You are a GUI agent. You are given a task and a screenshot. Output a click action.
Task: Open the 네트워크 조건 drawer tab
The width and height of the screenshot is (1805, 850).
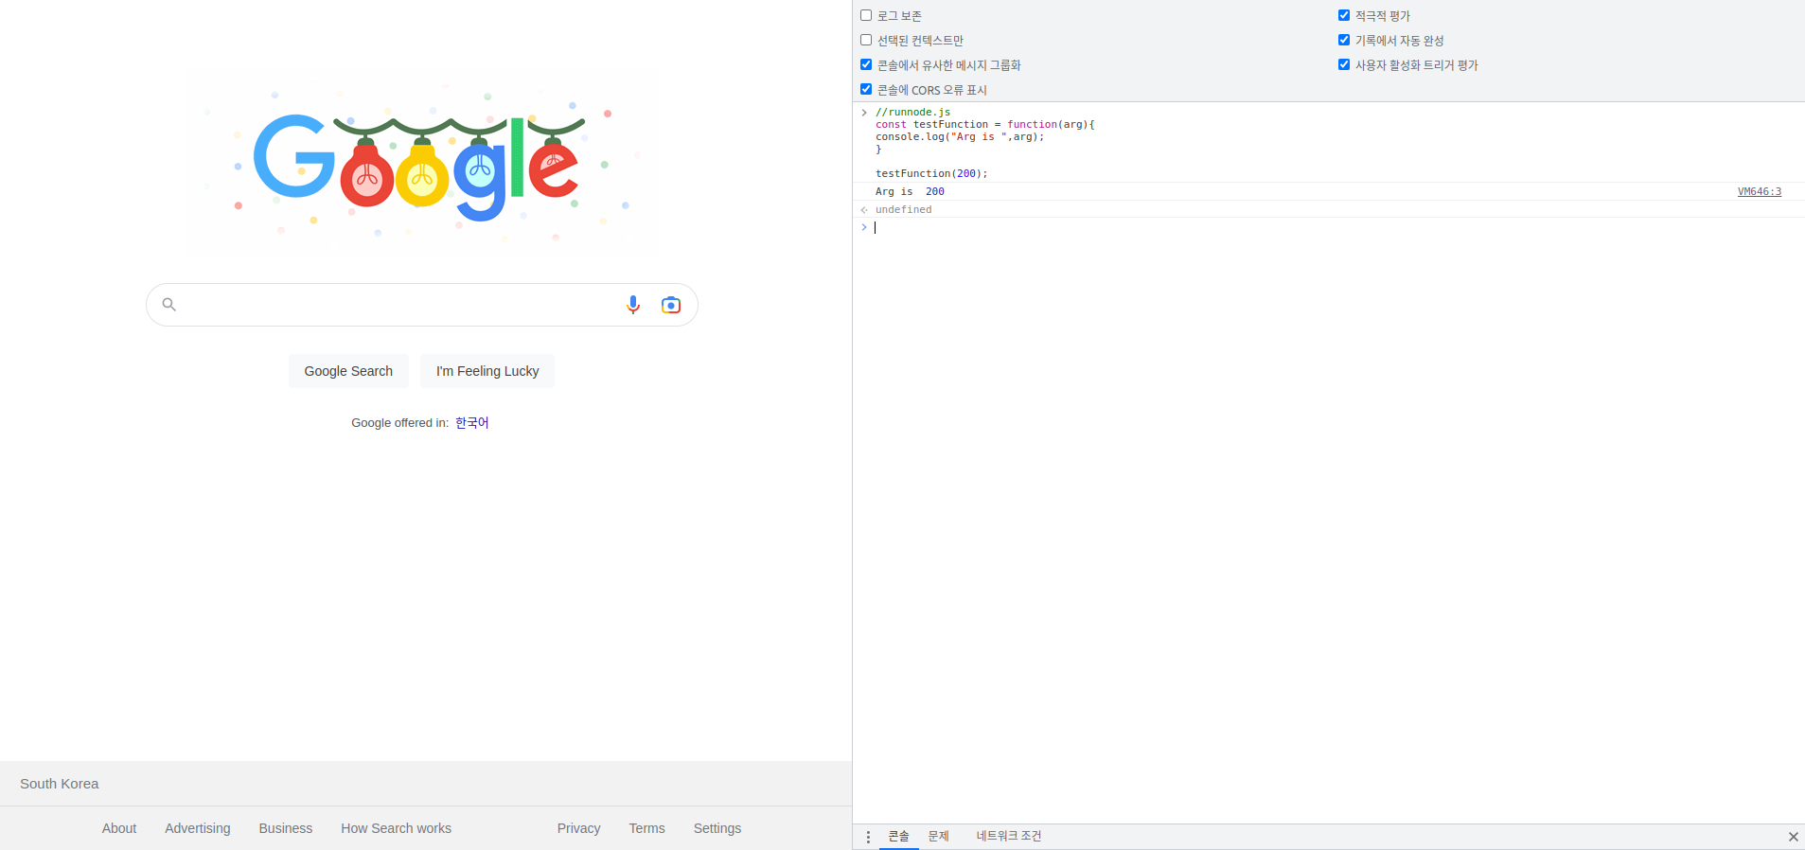coord(1009,837)
